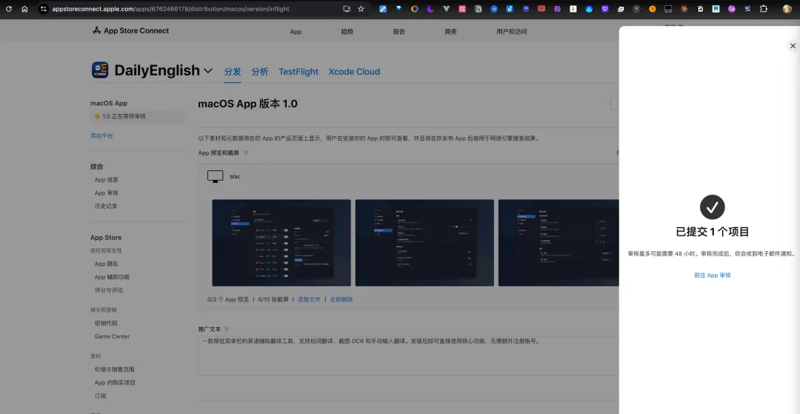Open 历史记录 in the sidebar

(106, 206)
